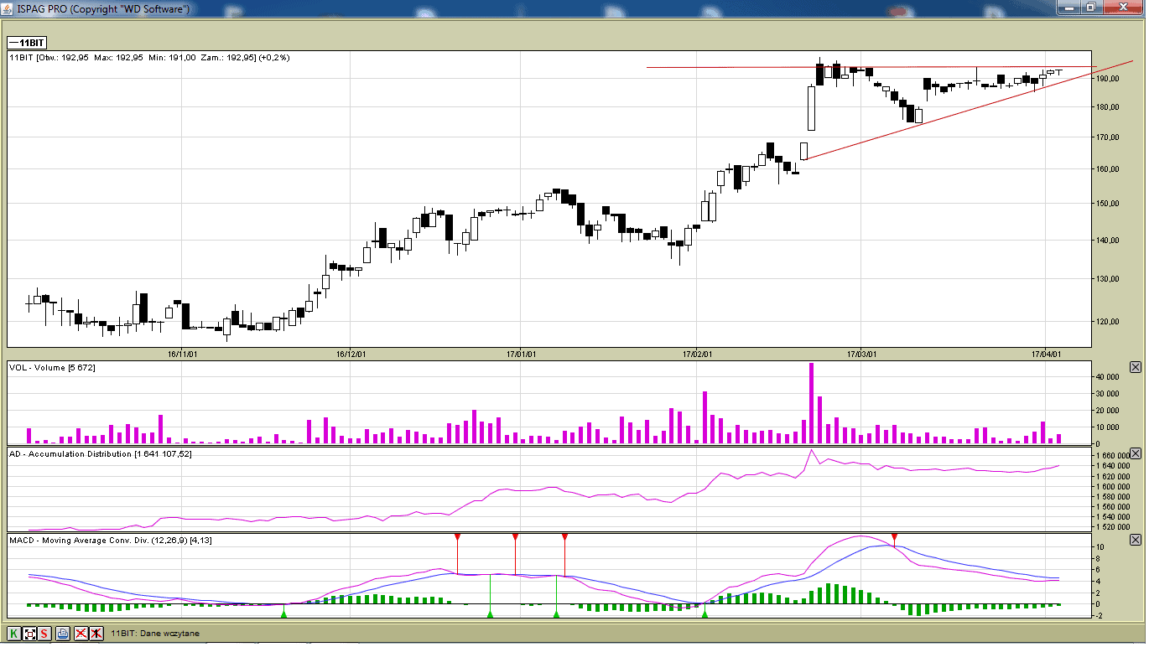Click the tallest volume bar in VOL panel
This screenshot has width=1149, height=647.
coord(811,402)
